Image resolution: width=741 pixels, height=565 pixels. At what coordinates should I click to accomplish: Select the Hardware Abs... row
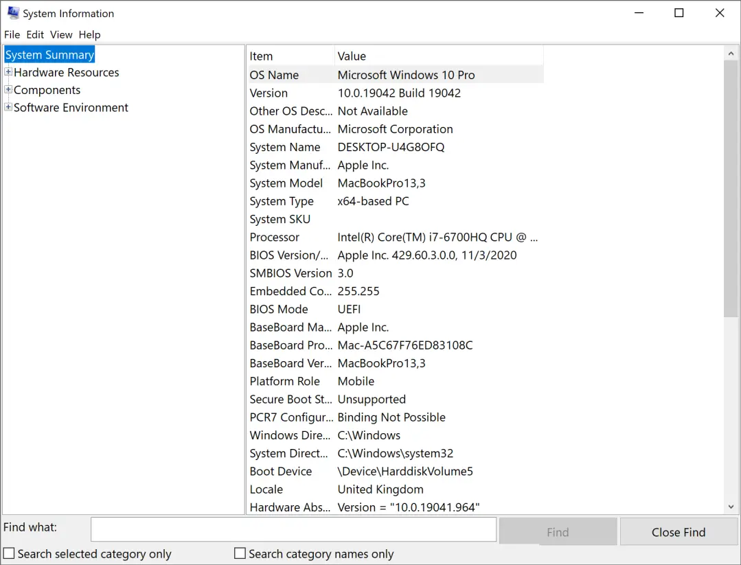tap(396, 507)
